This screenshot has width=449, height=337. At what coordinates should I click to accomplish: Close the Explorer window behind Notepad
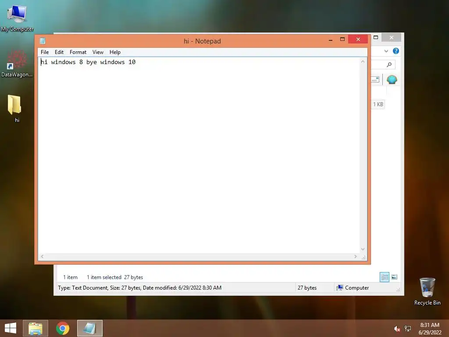pyautogui.click(x=392, y=38)
